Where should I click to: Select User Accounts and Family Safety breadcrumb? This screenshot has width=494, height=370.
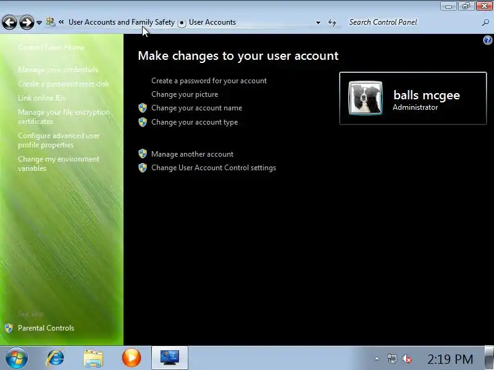121,22
